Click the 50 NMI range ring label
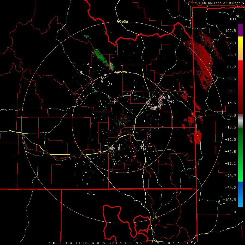Viewport: 245px width, 245px height. 122,72
